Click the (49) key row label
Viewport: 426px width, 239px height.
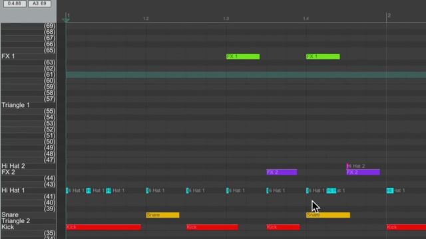(50, 147)
